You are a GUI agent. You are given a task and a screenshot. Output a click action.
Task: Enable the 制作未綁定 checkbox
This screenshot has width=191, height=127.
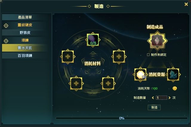click(x=148, y=55)
